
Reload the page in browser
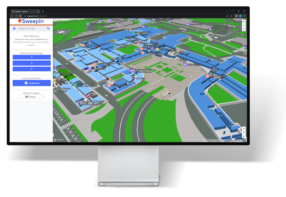pyautogui.click(x=20, y=16)
